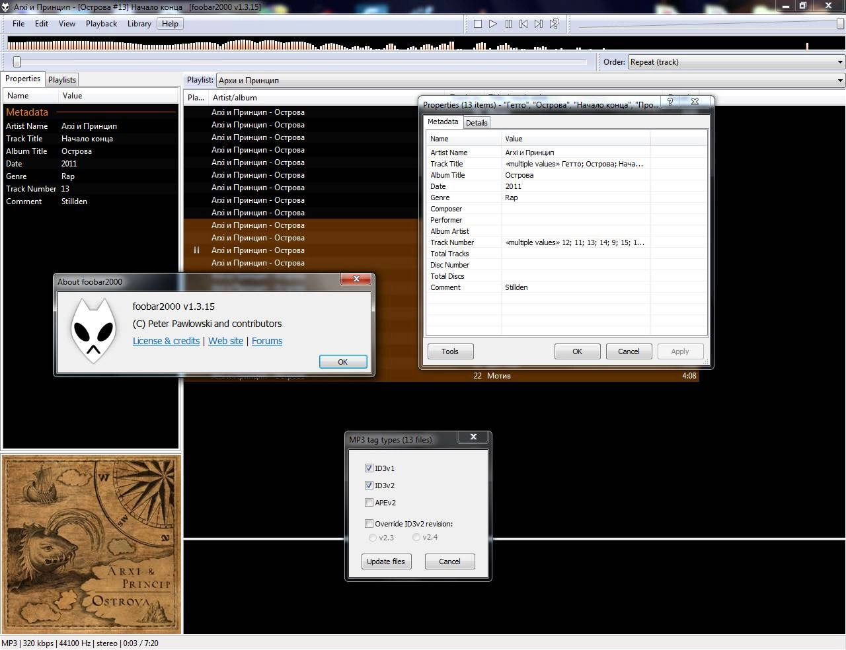
Task: Click the Stop playback button
Action: pos(478,24)
